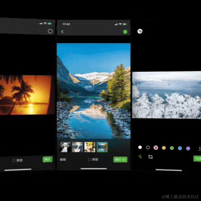
Task: Click the green confirm button under the sunset photo
Action: (48, 159)
